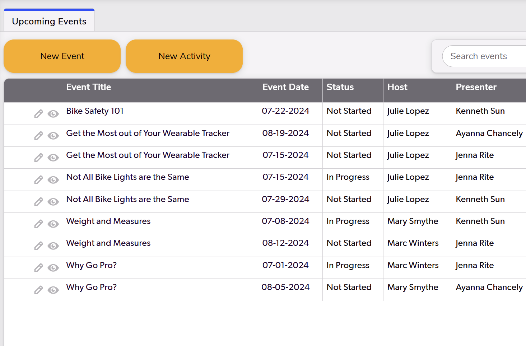The height and width of the screenshot is (346, 526).
Task: Open edit pencil for Weight and Measures 07-08-2024
Action: point(38,224)
